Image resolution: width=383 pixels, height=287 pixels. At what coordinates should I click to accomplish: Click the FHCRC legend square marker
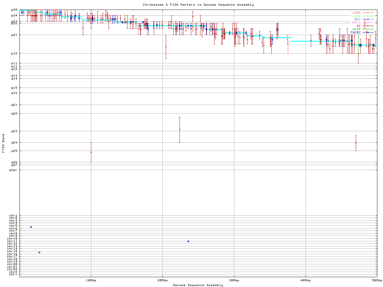click(x=368, y=32)
